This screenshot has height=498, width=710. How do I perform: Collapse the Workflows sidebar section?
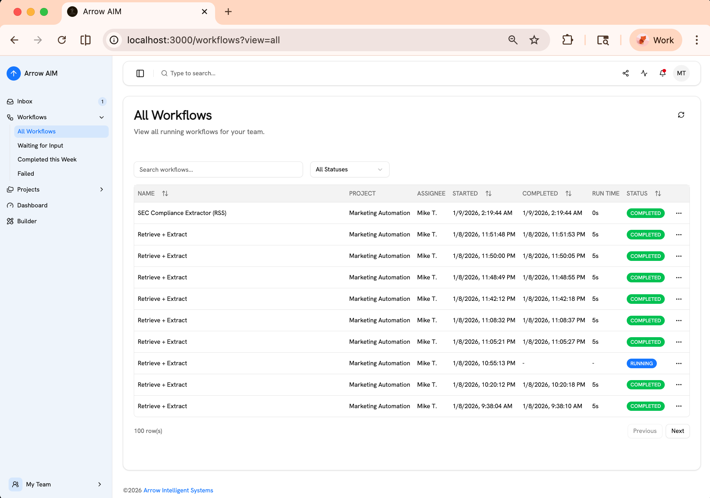(x=101, y=117)
